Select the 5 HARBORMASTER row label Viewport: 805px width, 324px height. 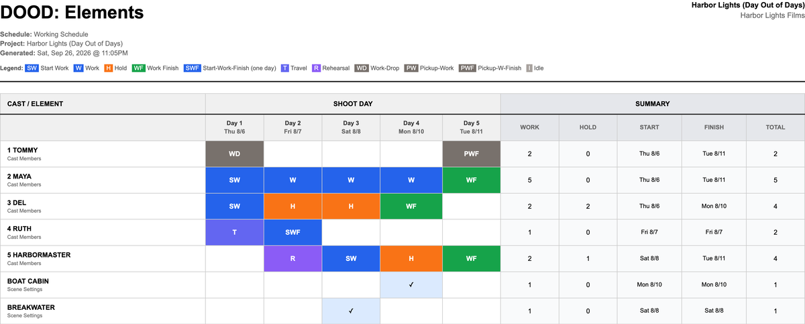point(103,258)
